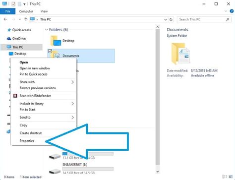Choose Properties in context menu

click(x=27, y=141)
